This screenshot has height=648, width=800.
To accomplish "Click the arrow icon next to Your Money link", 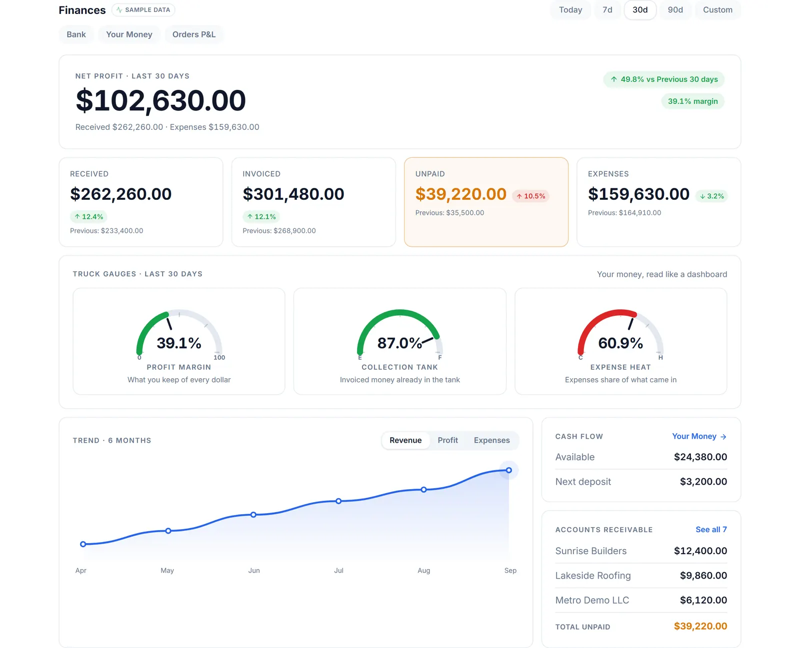I will pos(723,437).
